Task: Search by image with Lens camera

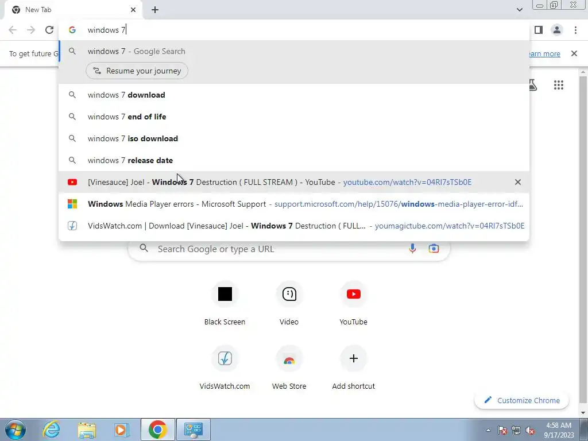Action: 434,249
